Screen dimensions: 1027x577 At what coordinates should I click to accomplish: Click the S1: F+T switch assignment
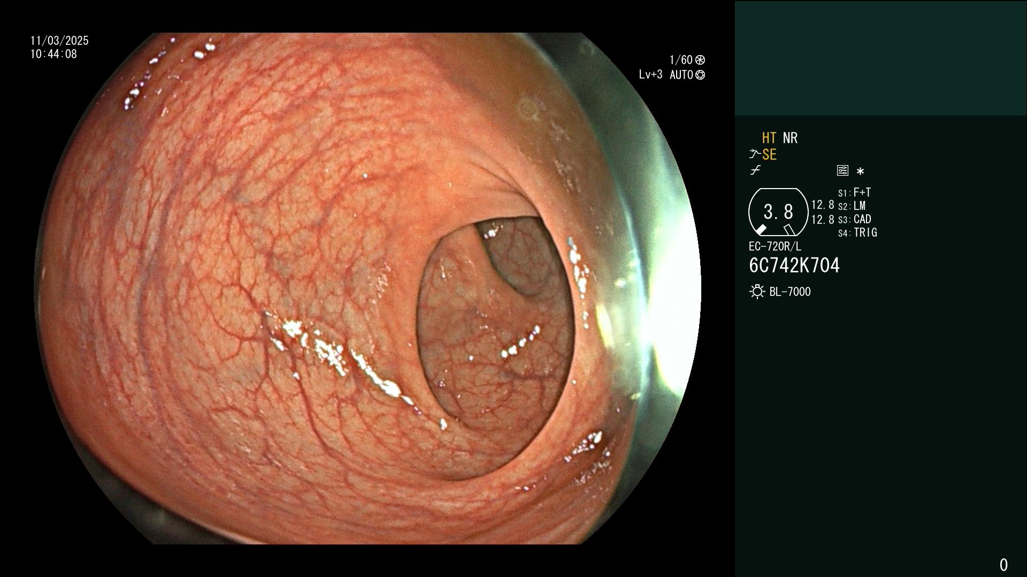(855, 193)
